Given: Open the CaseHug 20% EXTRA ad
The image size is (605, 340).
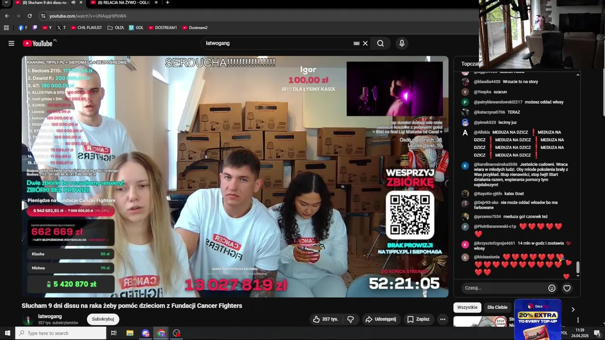Looking at the screenshot, I should [537, 320].
